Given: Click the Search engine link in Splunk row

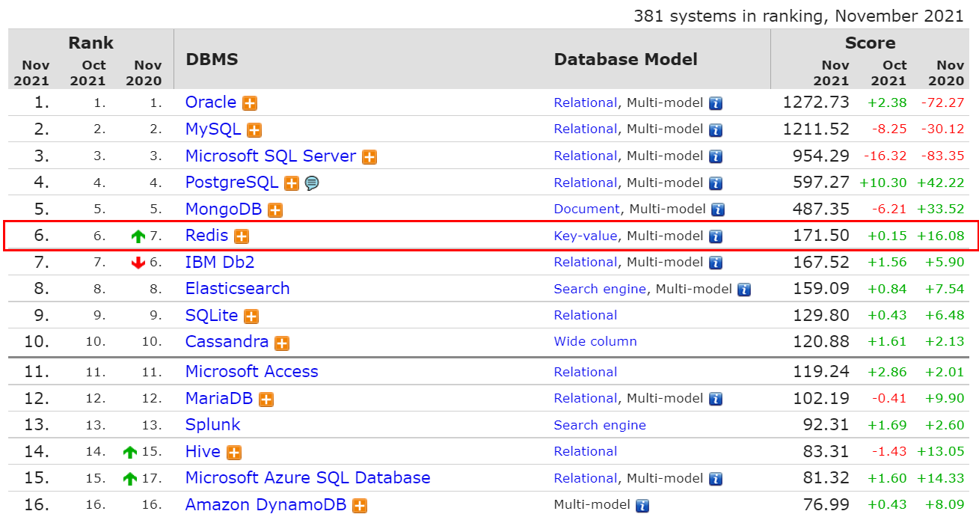Looking at the screenshot, I should [x=600, y=426].
